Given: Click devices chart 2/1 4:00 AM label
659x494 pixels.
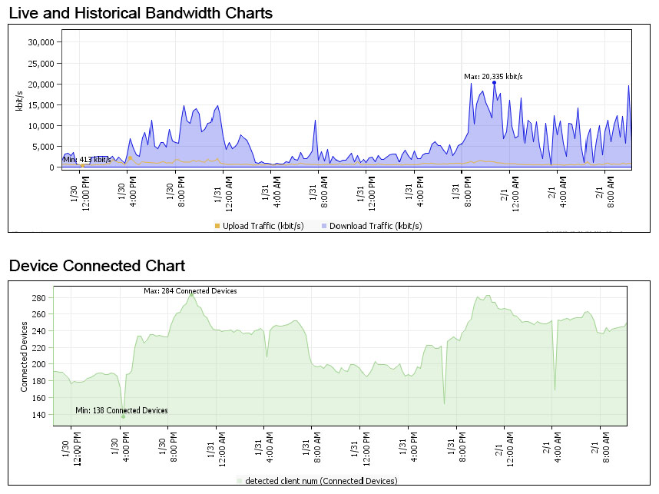Looking at the screenshot, I should pos(551,447).
